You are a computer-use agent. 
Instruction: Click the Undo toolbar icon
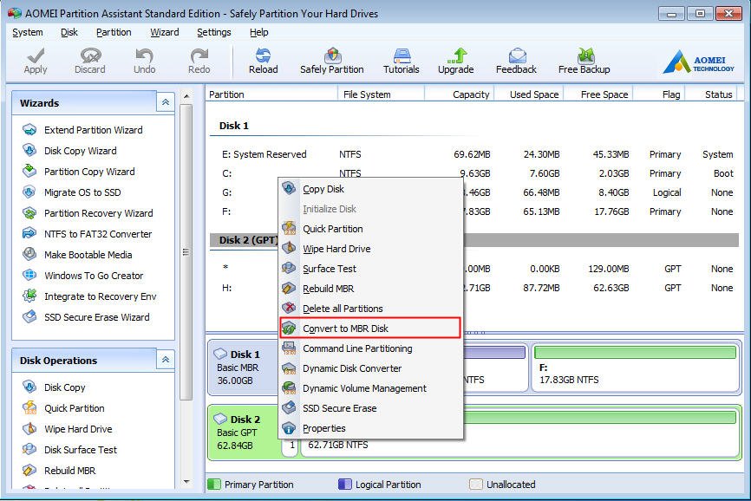click(144, 61)
